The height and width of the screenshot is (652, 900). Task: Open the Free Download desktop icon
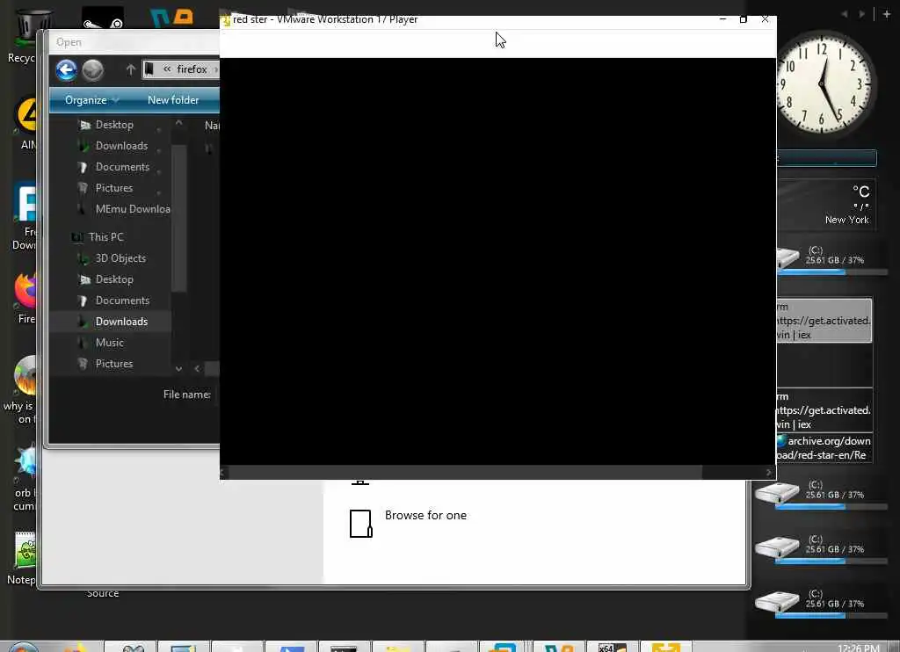24,217
